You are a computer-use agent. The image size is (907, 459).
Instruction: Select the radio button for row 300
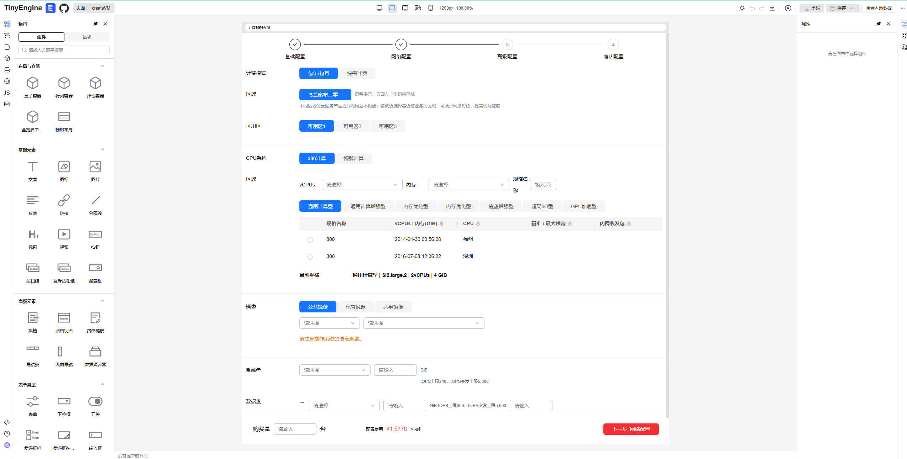310,257
